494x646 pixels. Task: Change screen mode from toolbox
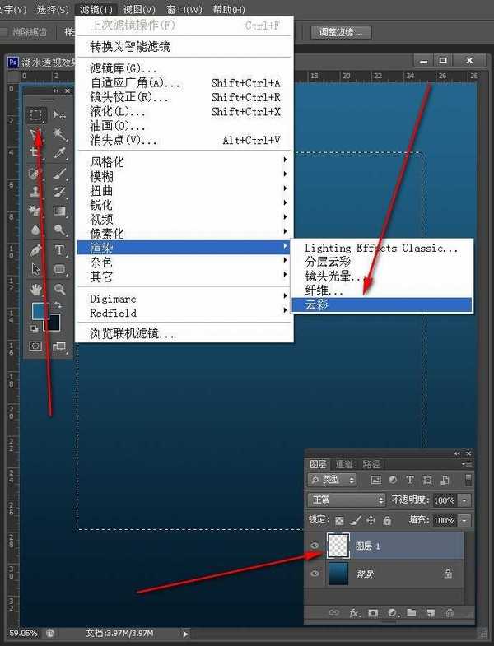[59, 347]
